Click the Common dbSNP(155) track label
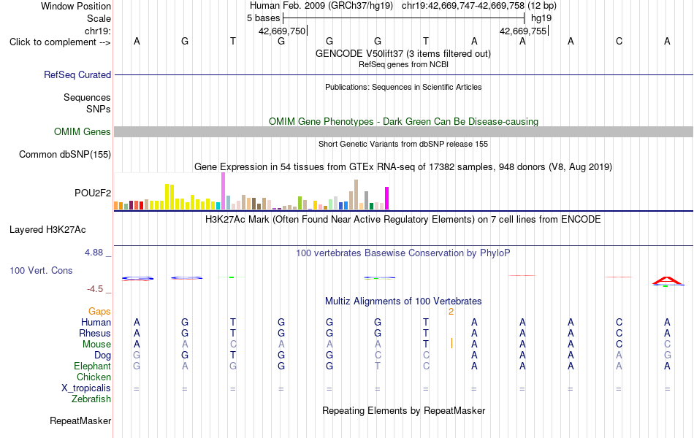Screen dimensions: 694x438 [64, 155]
